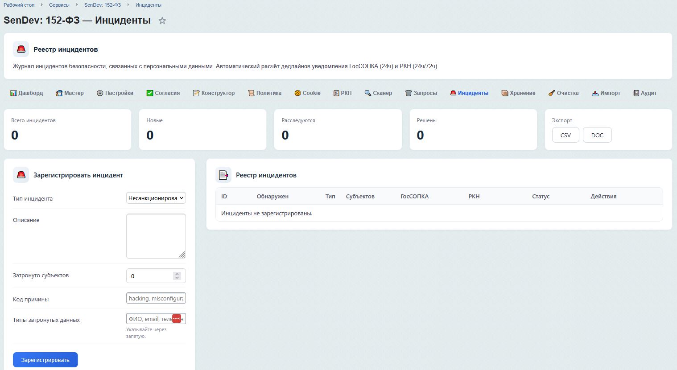Screen dimensions: 677x370
Task: Switch to the Согласия tab
Action: point(163,93)
